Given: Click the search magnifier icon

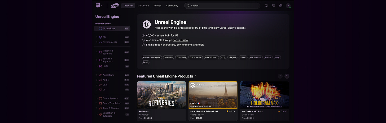Looking at the screenshot, I should 188,6.
